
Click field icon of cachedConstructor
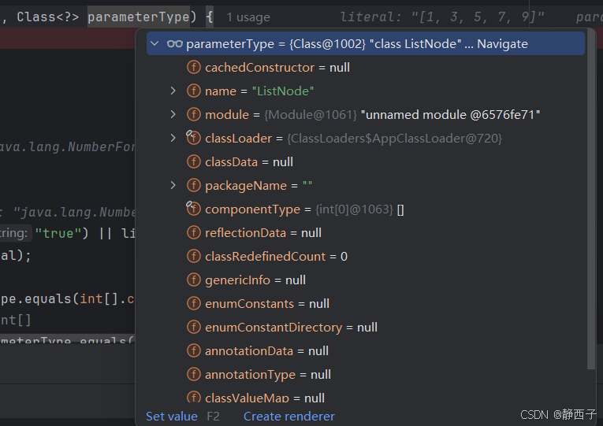(x=194, y=67)
